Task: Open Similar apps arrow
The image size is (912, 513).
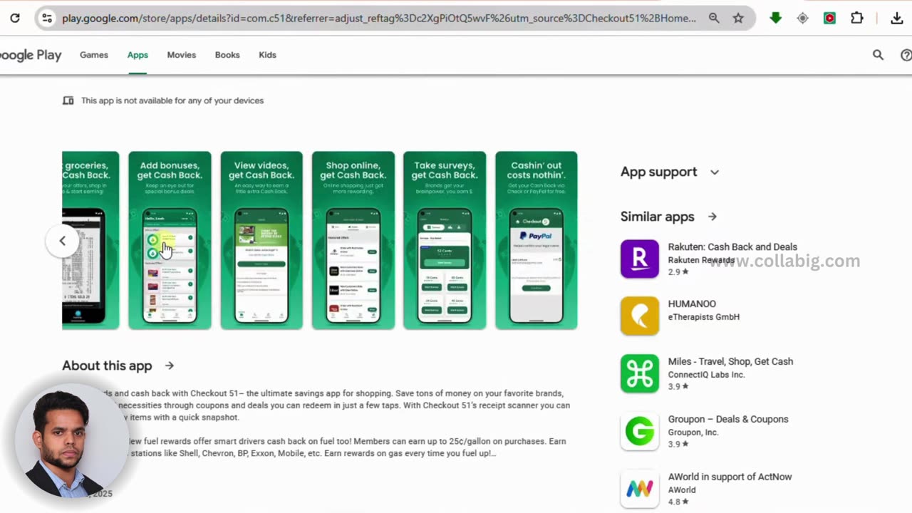Action: [x=712, y=217]
